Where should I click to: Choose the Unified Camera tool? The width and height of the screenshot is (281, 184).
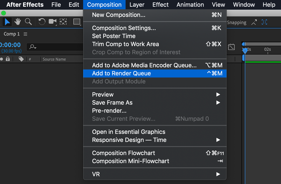coord(52,21)
